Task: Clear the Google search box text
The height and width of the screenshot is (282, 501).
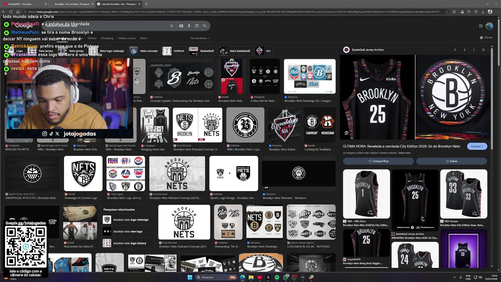Action: 171,26
